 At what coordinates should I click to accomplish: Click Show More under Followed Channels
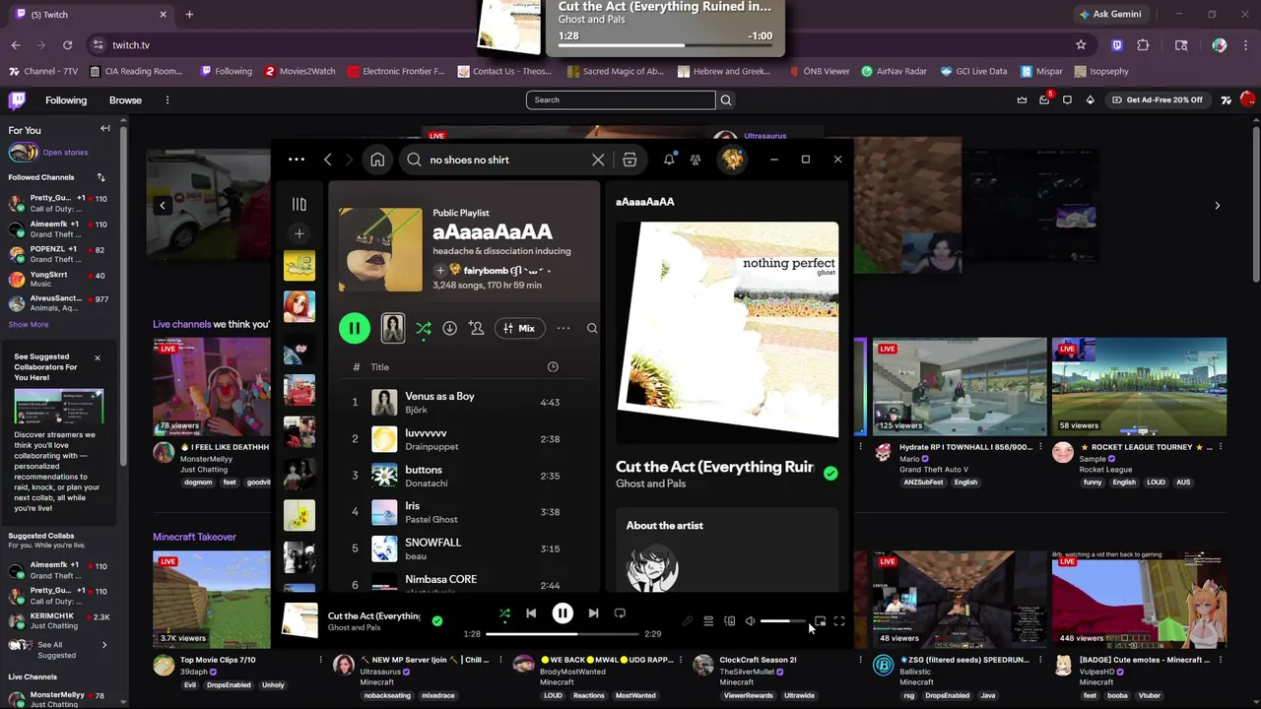pos(29,324)
